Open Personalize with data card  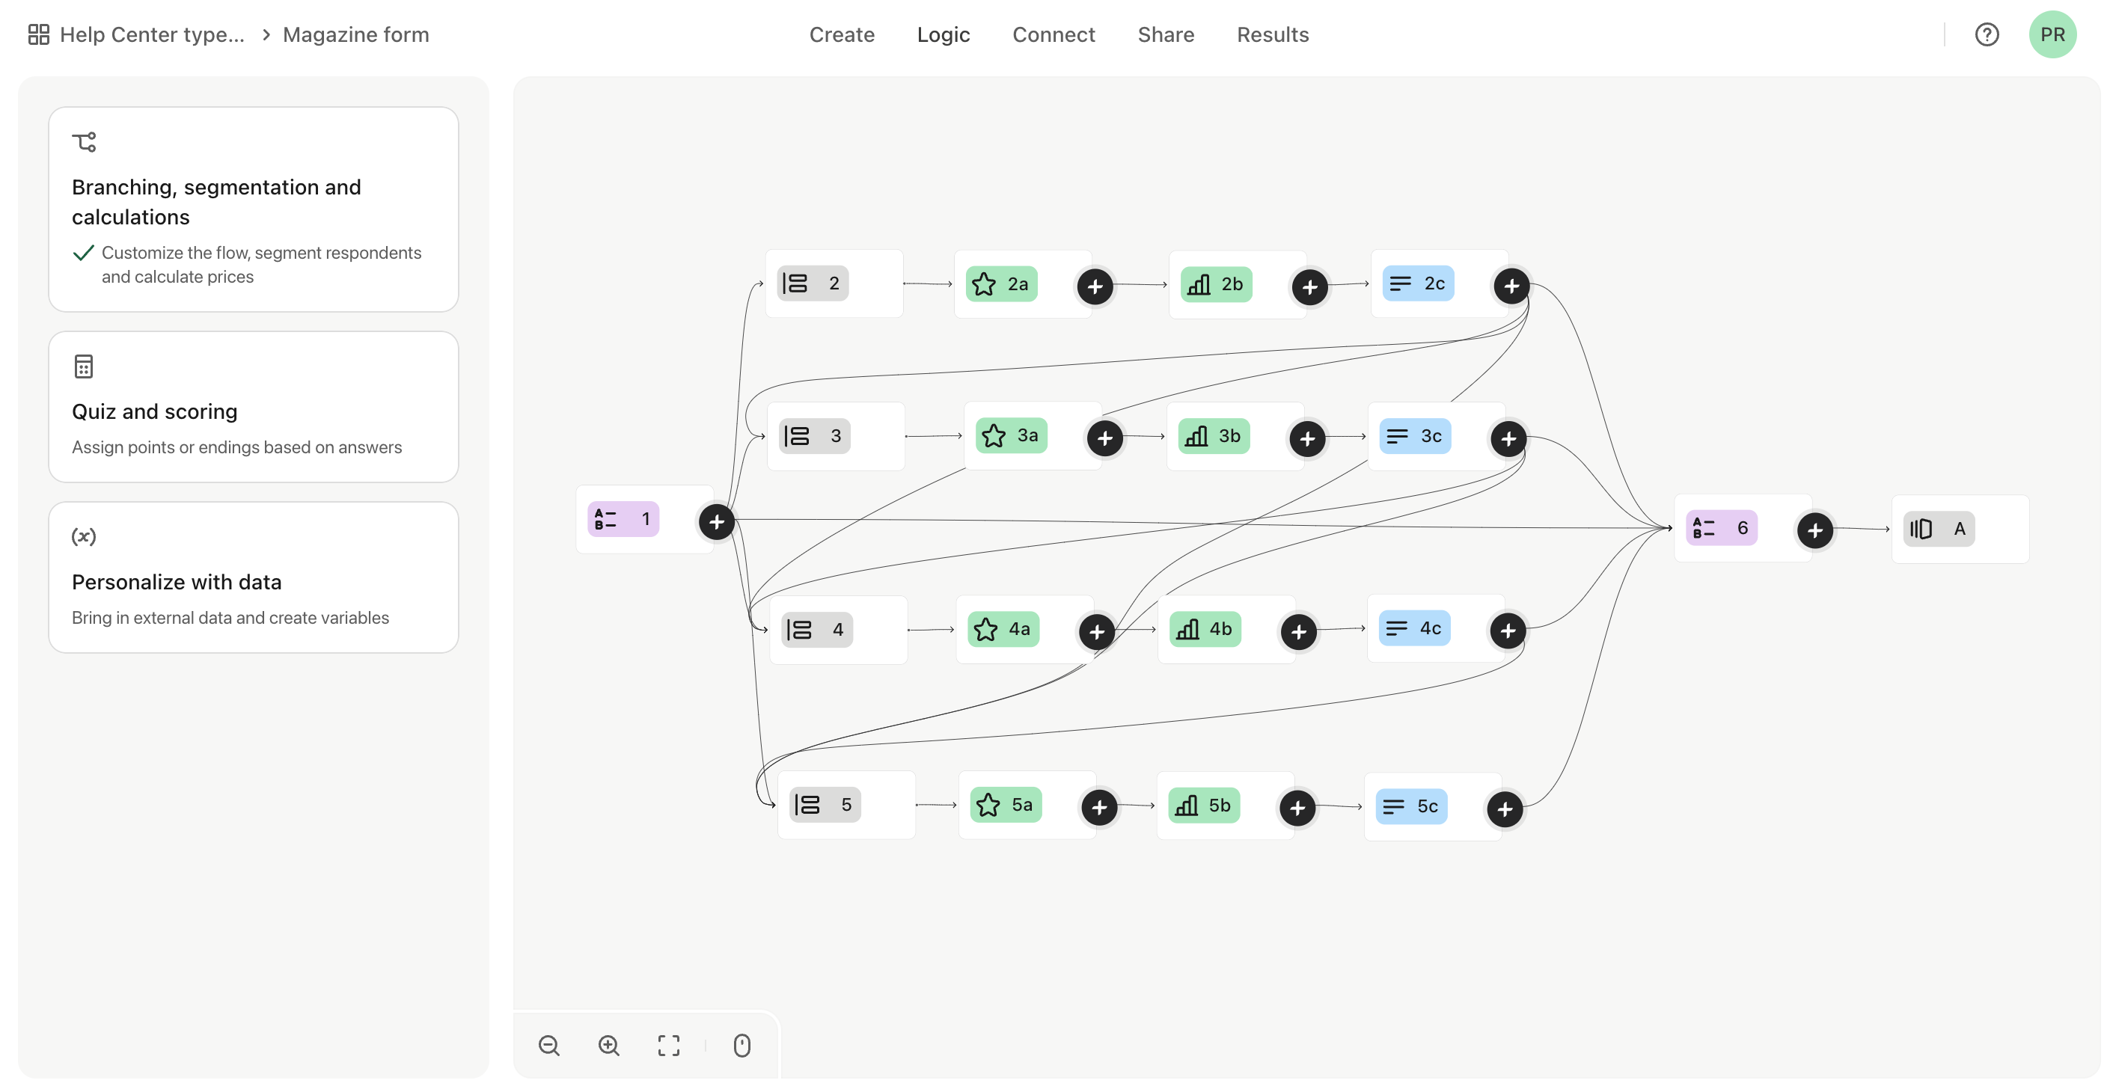pyautogui.click(x=253, y=577)
